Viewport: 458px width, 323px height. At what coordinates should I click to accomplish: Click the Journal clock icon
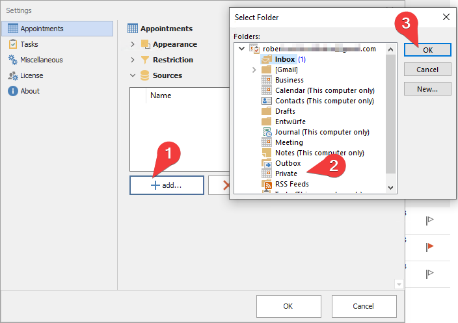click(267, 132)
